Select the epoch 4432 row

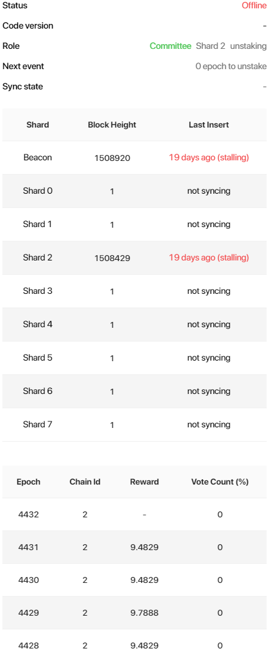pyautogui.click(x=134, y=514)
